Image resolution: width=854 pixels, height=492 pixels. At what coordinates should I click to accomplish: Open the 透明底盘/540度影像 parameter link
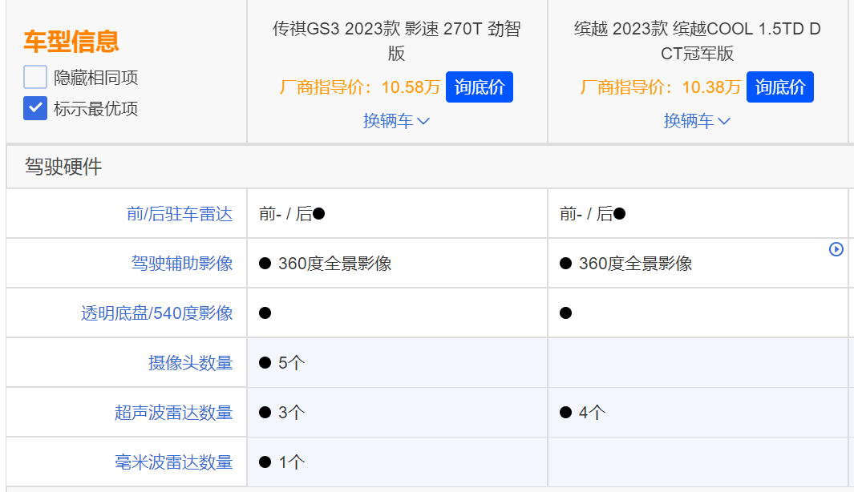click(x=157, y=313)
